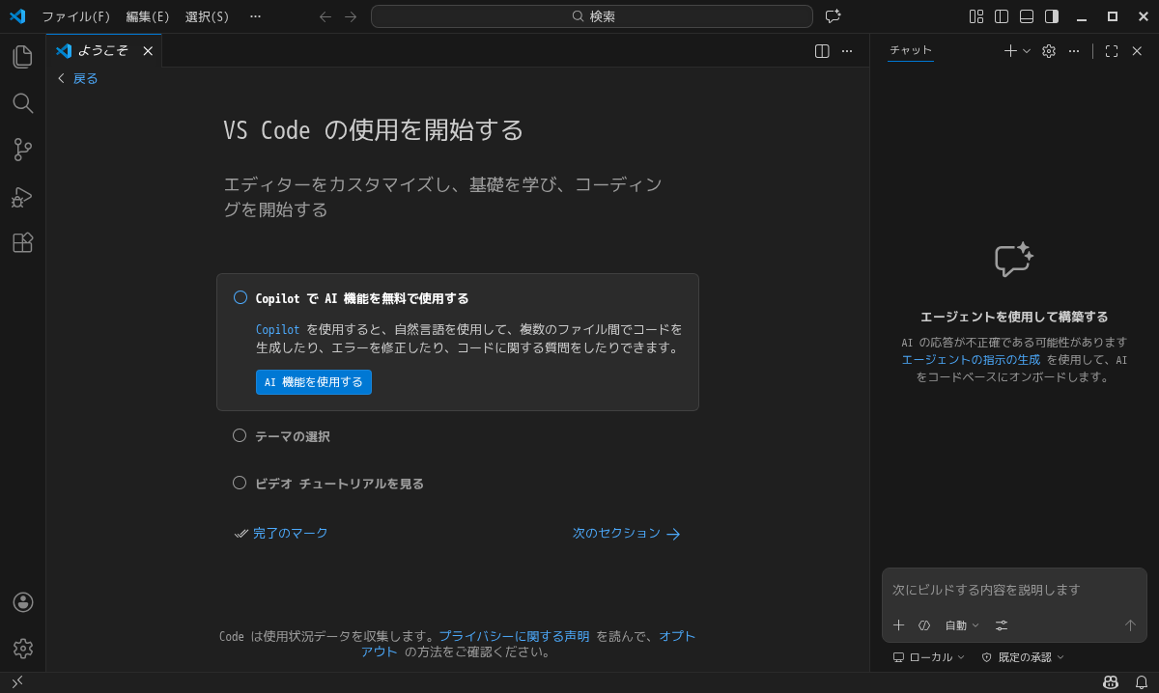
Task: Open editor more actions ellipsis
Action: coord(847,51)
